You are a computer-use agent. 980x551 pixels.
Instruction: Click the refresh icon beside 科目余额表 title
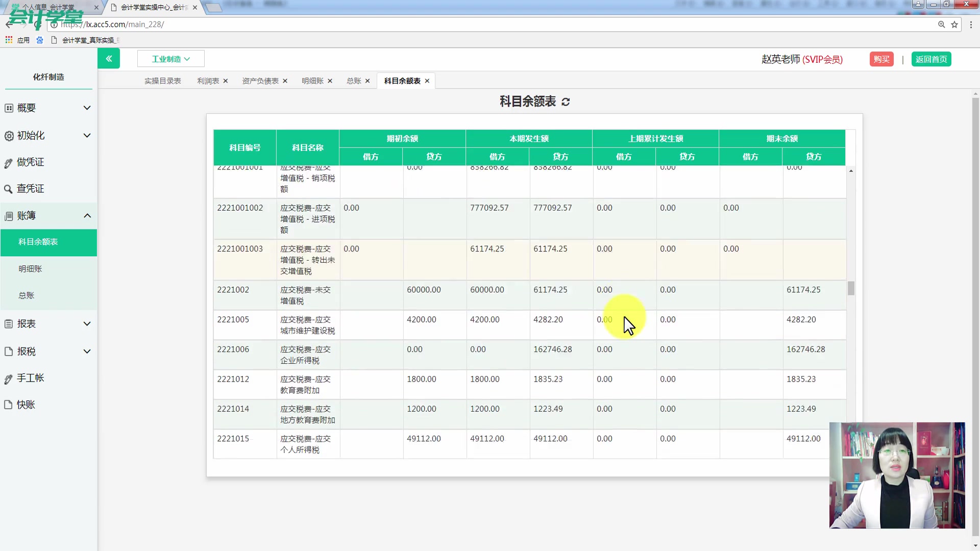[566, 102]
